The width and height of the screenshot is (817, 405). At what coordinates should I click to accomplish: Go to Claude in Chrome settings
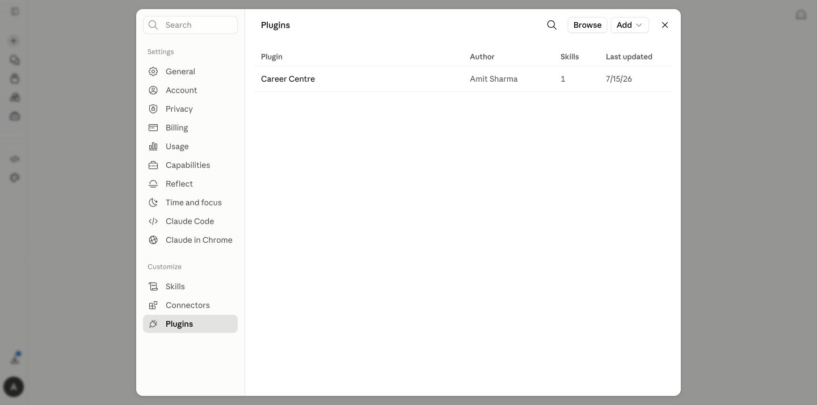tap(190, 240)
